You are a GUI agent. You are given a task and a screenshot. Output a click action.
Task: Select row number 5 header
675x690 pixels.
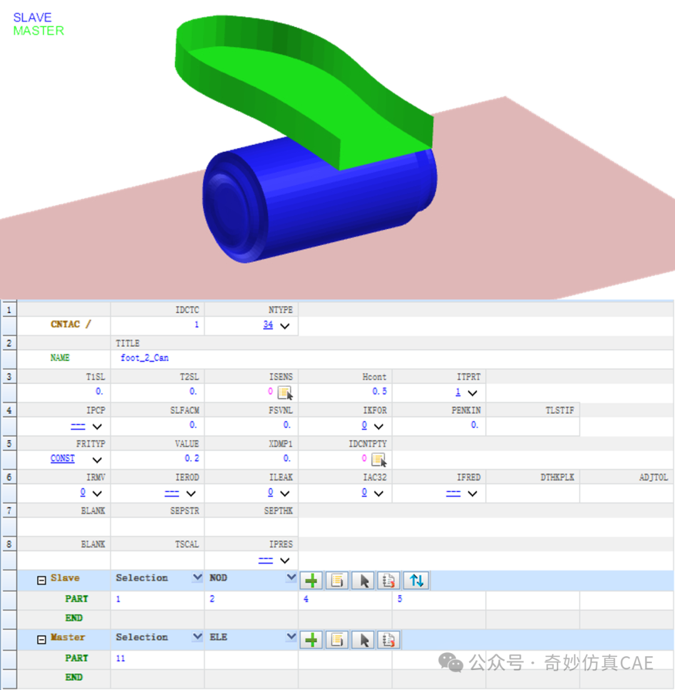coord(9,444)
